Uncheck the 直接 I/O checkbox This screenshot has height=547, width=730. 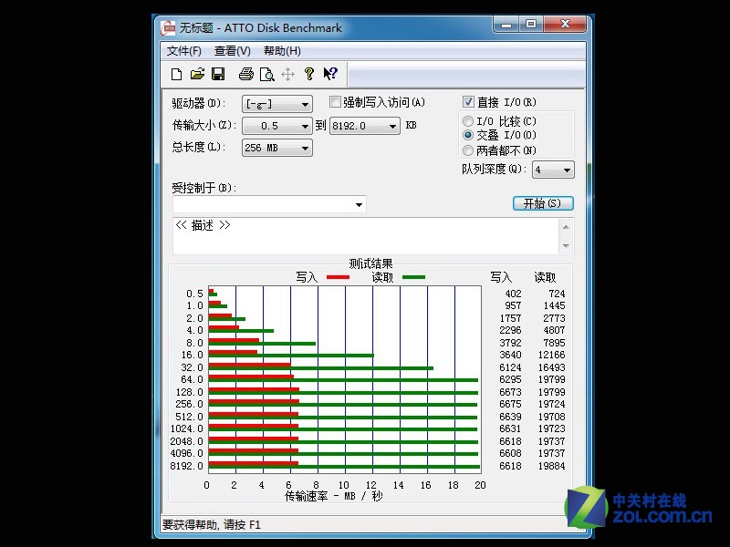tap(469, 102)
